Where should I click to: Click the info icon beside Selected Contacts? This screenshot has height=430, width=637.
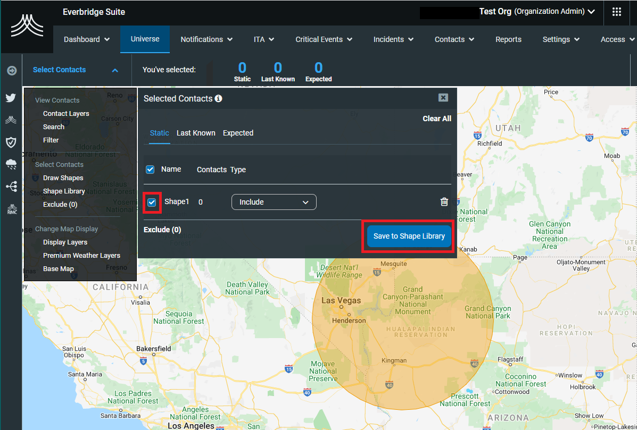click(x=218, y=99)
